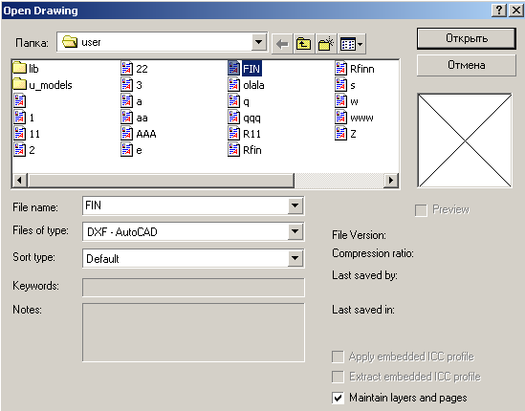Click the icon of file aa
Viewport: 525px width, 411px height.
[126, 118]
